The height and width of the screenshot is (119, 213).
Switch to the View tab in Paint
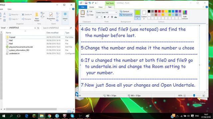pos(101,7)
